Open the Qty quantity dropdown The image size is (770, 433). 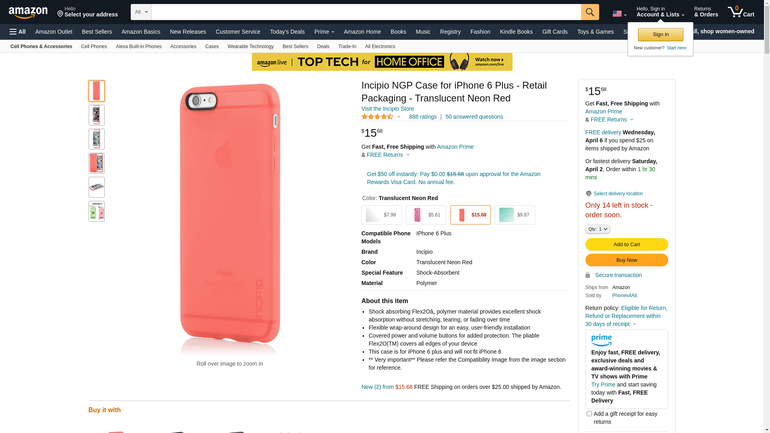pyautogui.click(x=597, y=229)
